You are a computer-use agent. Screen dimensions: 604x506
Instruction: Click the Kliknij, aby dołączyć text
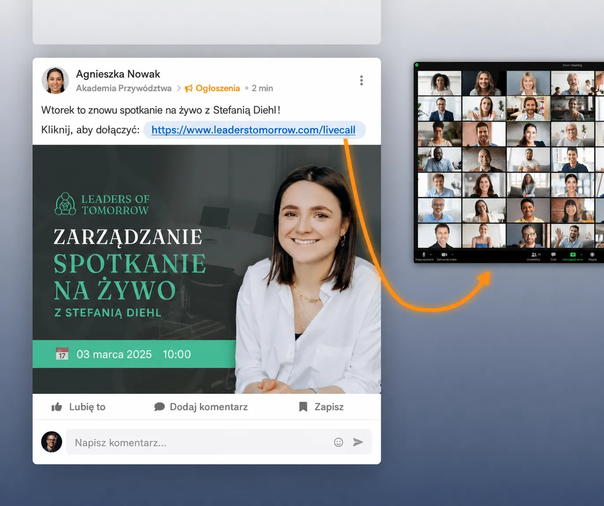coord(90,130)
